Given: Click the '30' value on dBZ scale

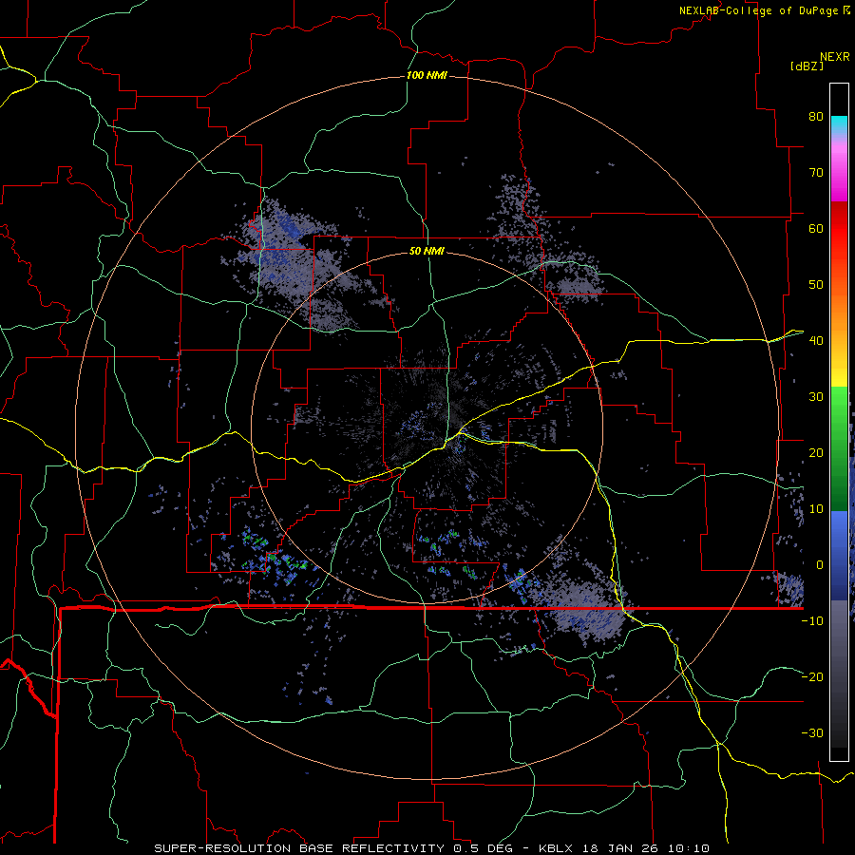Looking at the screenshot, I should coord(816,396).
